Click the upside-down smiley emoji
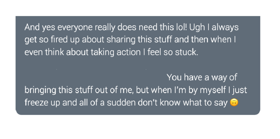The height and width of the screenshot is (139, 280). click(234, 103)
